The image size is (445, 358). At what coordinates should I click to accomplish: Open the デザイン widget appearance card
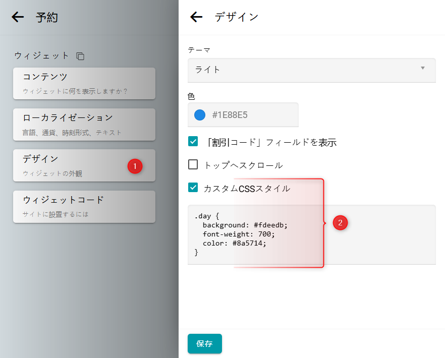[x=84, y=165]
